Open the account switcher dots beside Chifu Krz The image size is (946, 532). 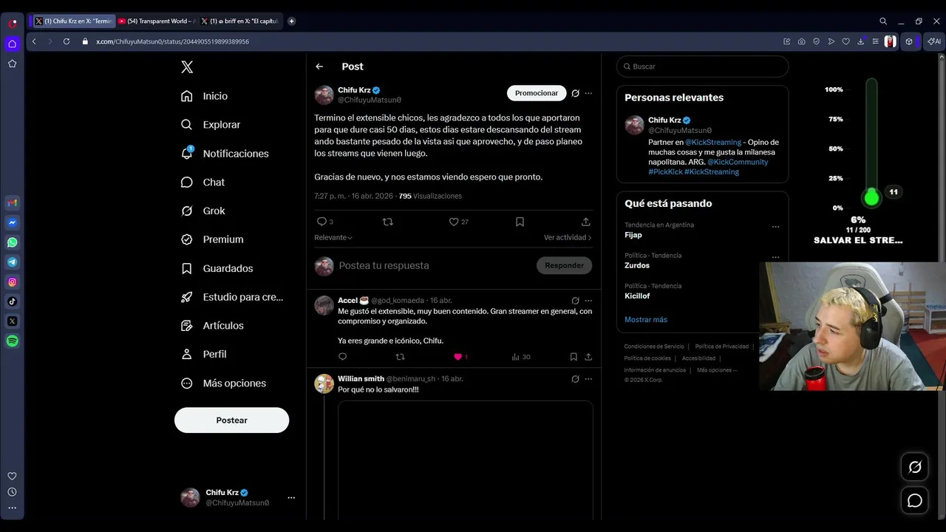[291, 498]
